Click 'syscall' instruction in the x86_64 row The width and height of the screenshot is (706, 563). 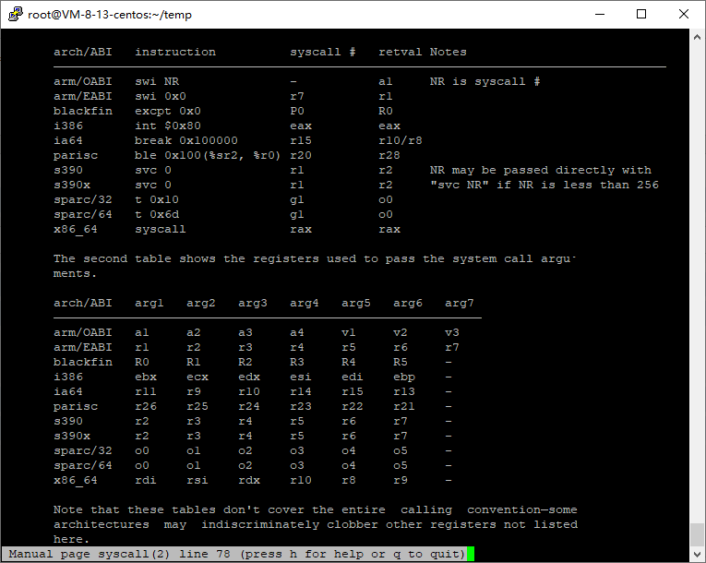tap(161, 229)
